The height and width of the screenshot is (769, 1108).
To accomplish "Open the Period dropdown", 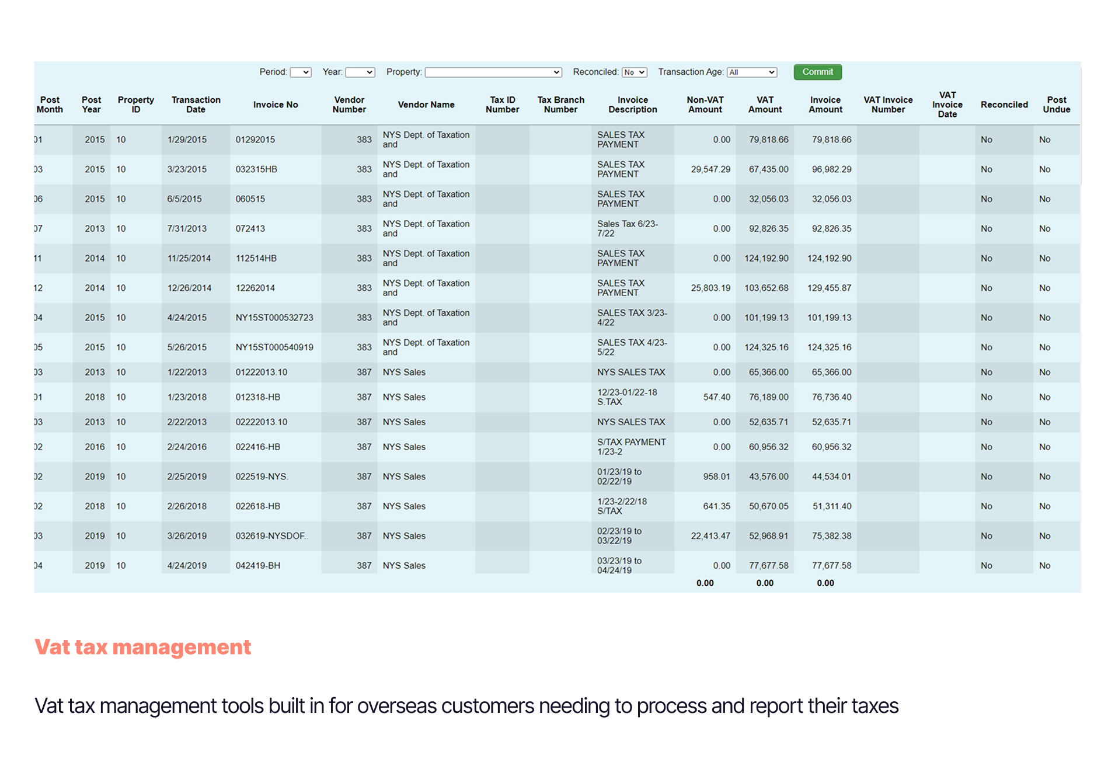I will 301,72.
